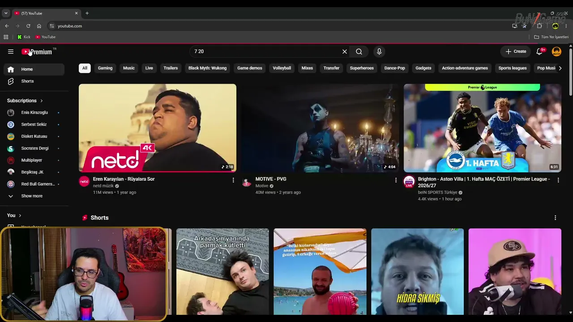Open Beşiktaş JK subscription channel

[34, 172]
